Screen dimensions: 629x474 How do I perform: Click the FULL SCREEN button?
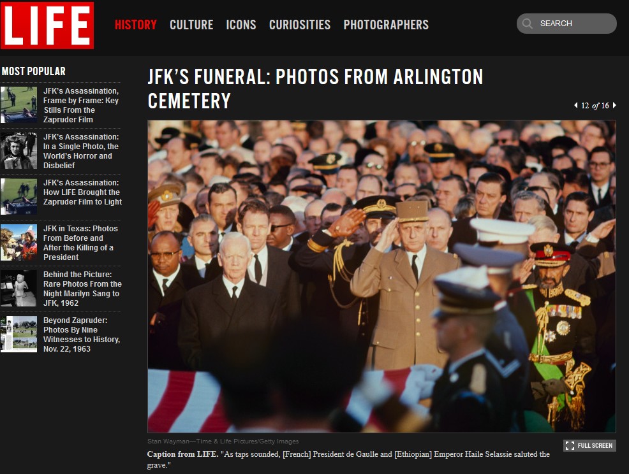(x=589, y=445)
